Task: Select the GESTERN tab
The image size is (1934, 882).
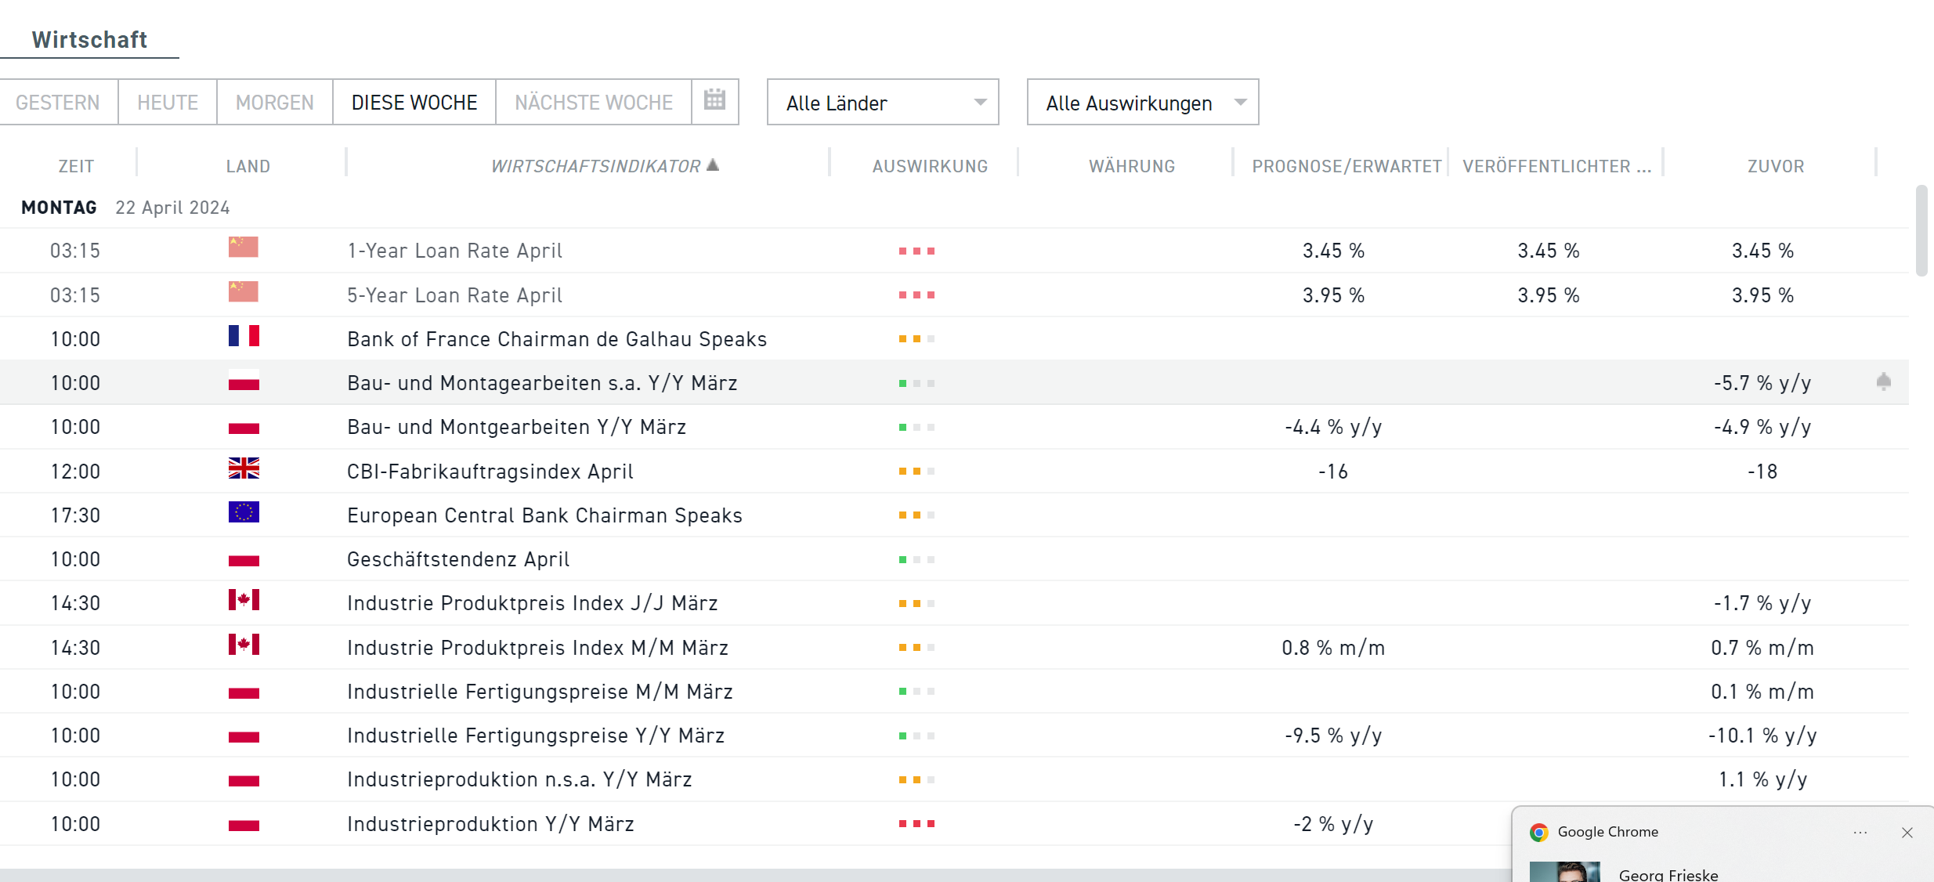Action: [x=58, y=103]
